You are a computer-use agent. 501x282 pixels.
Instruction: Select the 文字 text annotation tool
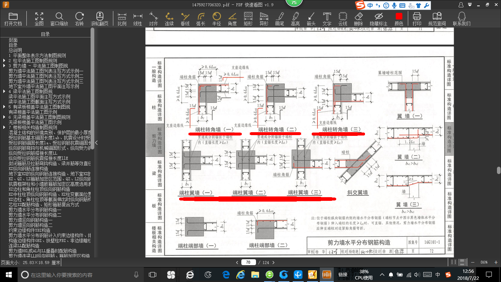point(327,19)
